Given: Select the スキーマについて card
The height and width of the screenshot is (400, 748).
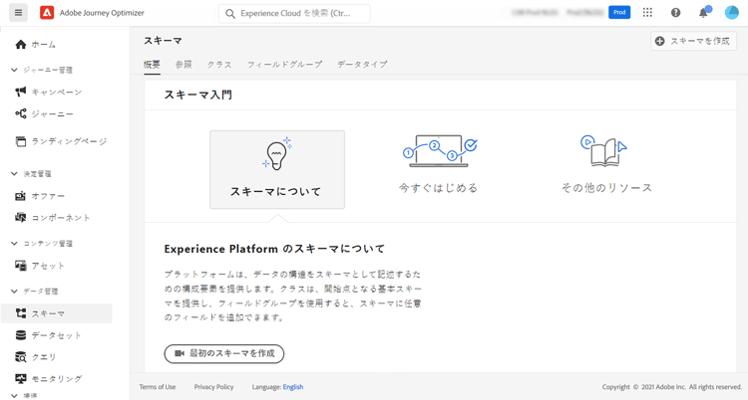Looking at the screenshot, I should [277, 169].
